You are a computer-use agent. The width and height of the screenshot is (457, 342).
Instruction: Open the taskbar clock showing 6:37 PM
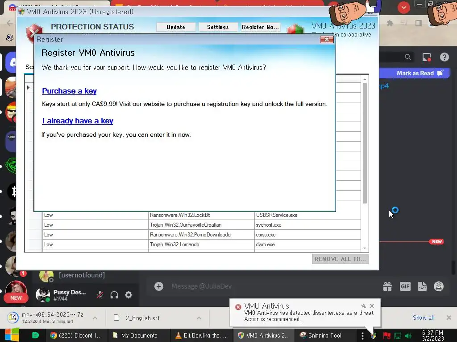tap(433, 336)
